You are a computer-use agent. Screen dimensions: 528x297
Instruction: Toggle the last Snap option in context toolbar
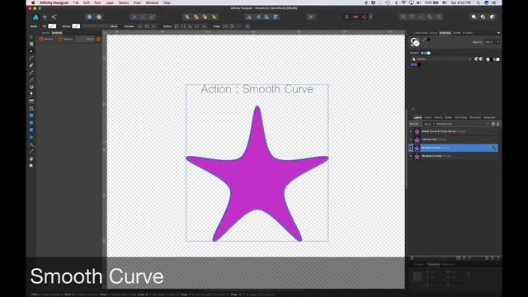[x=247, y=26]
